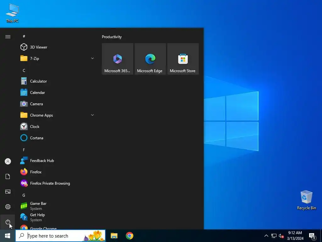
Task: Click the F letter header
Action: point(24,150)
